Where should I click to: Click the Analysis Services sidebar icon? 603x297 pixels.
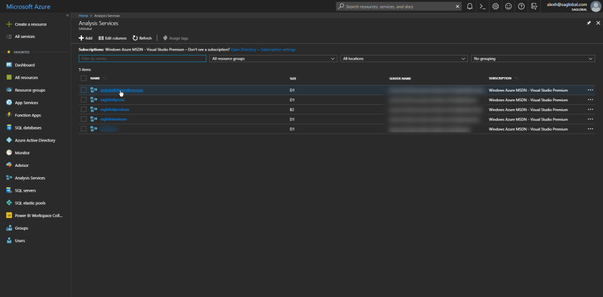(9, 178)
